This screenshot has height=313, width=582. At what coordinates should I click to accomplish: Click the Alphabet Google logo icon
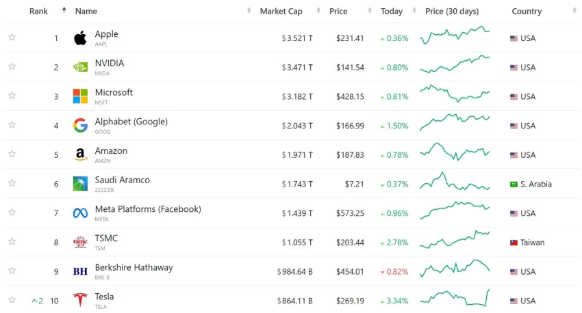(x=80, y=126)
